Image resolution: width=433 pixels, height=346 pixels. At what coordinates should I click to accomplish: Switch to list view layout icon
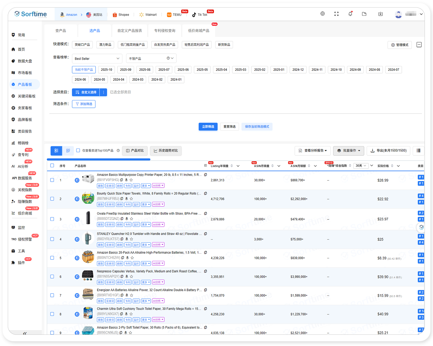click(x=57, y=151)
